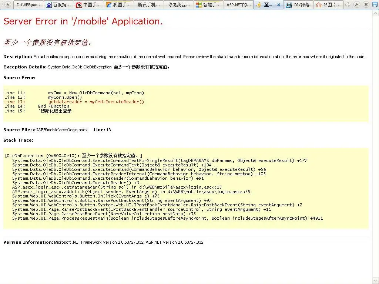The height and width of the screenshot is (284, 379).
Task: Select the JS图片 tab house icon
Action: pyautogui.click(x=319, y=5)
